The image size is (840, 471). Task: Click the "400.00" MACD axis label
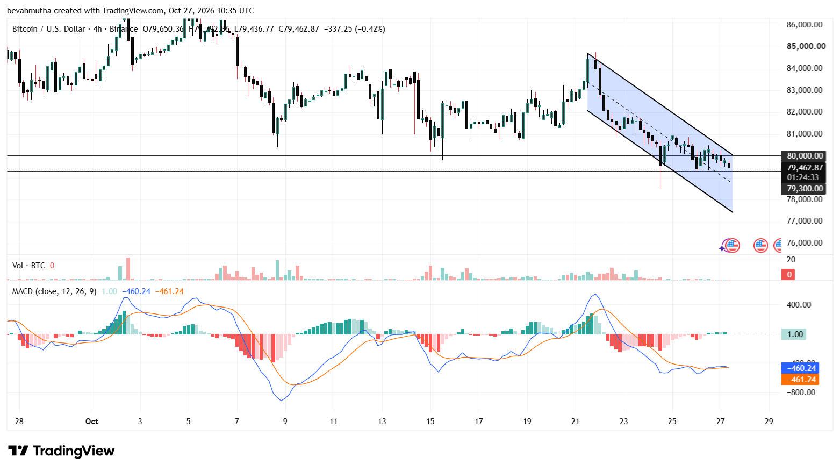click(x=799, y=305)
